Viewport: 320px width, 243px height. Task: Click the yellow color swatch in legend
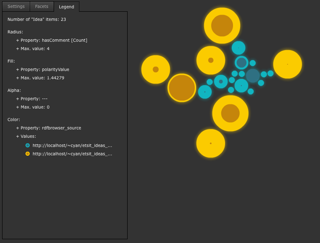click(x=28, y=154)
